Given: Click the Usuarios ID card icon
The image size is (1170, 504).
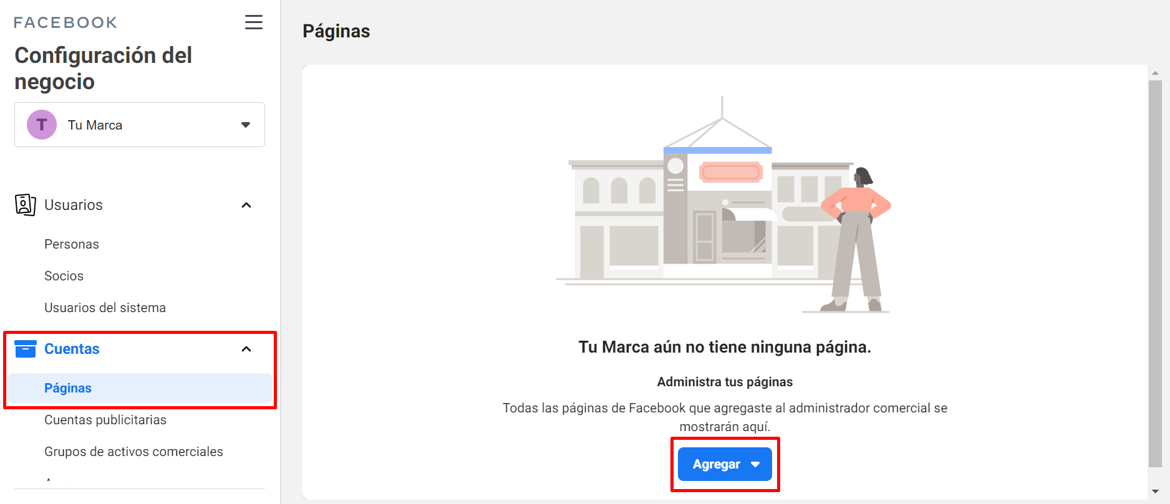Looking at the screenshot, I should (25, 205).
